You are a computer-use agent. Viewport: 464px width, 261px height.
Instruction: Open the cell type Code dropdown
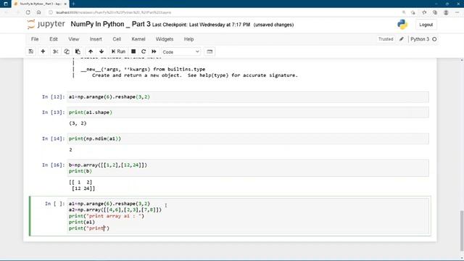[x=181, y=51]
